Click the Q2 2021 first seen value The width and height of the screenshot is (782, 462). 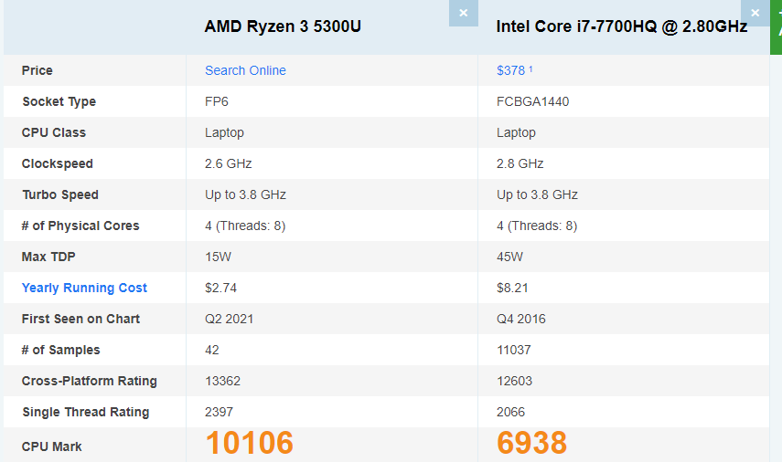click(x=229, y=320)
